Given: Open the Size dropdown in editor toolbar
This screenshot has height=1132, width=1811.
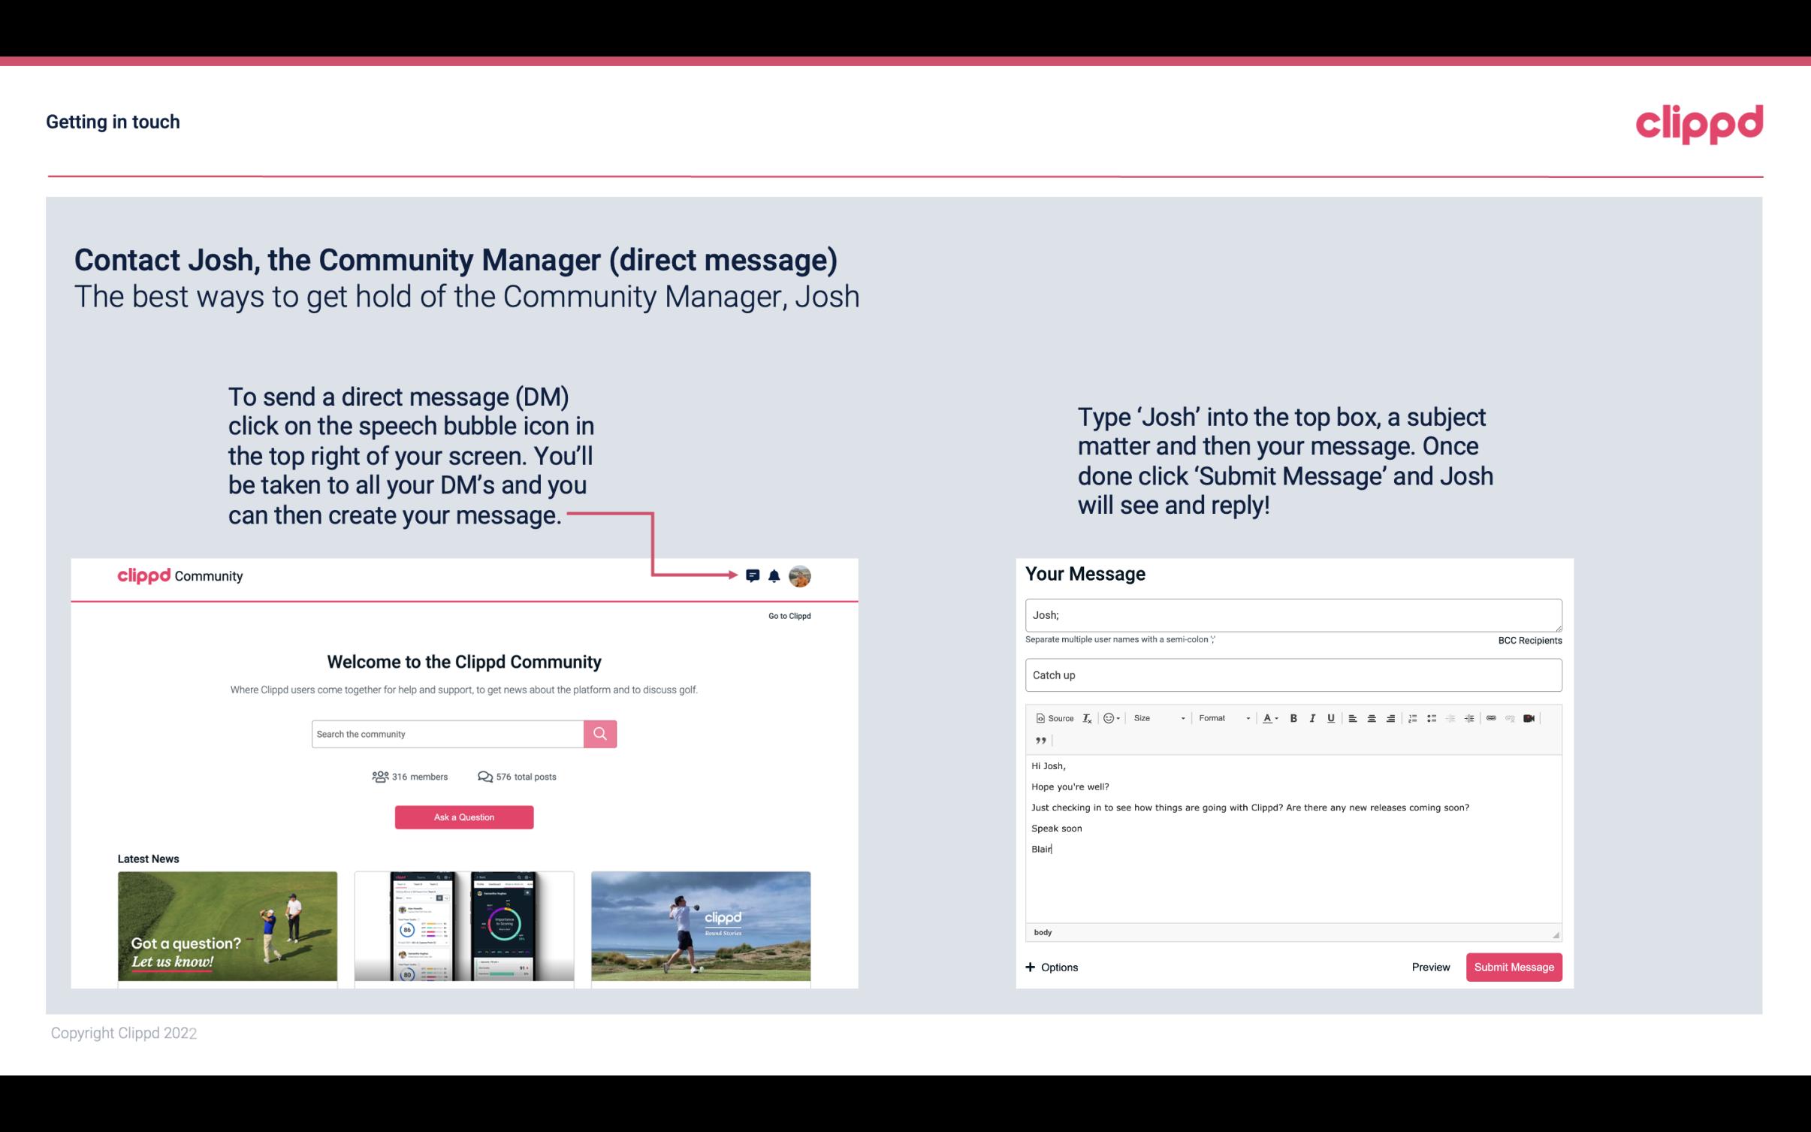Looking at the screenshot, I should tap(1157, 717).
